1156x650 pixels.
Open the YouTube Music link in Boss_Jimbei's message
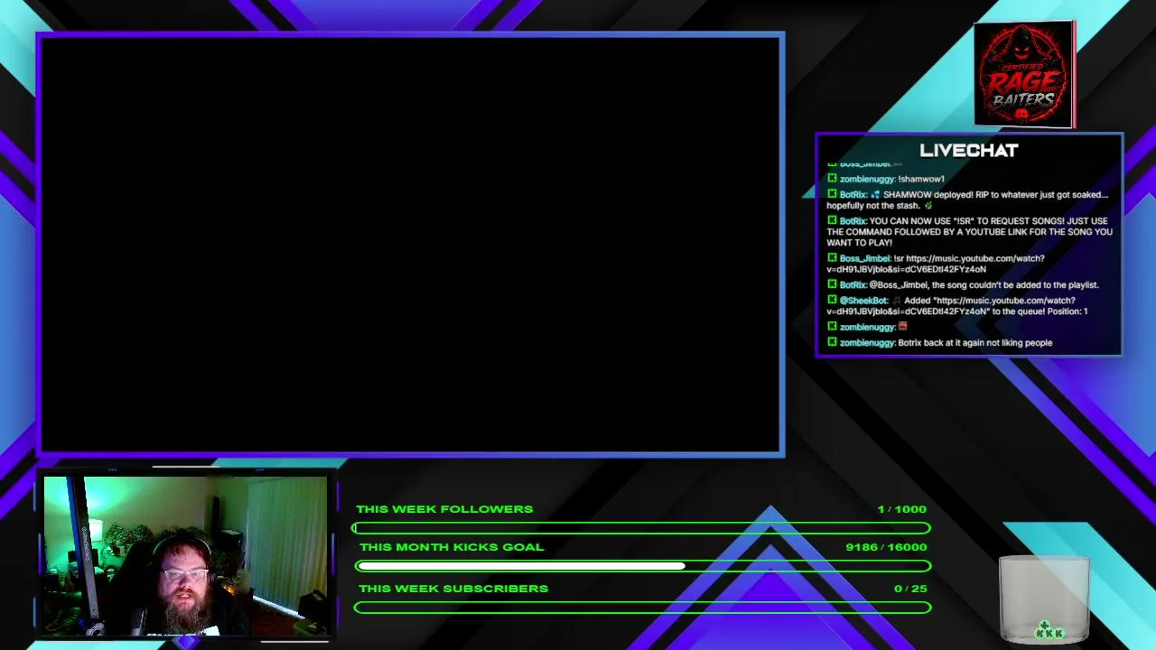tap(935, 264)
